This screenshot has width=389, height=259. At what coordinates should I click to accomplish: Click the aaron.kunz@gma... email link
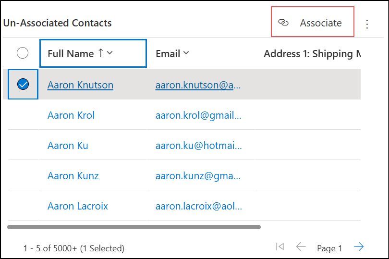pyautogui.click(x=198, y=176)
